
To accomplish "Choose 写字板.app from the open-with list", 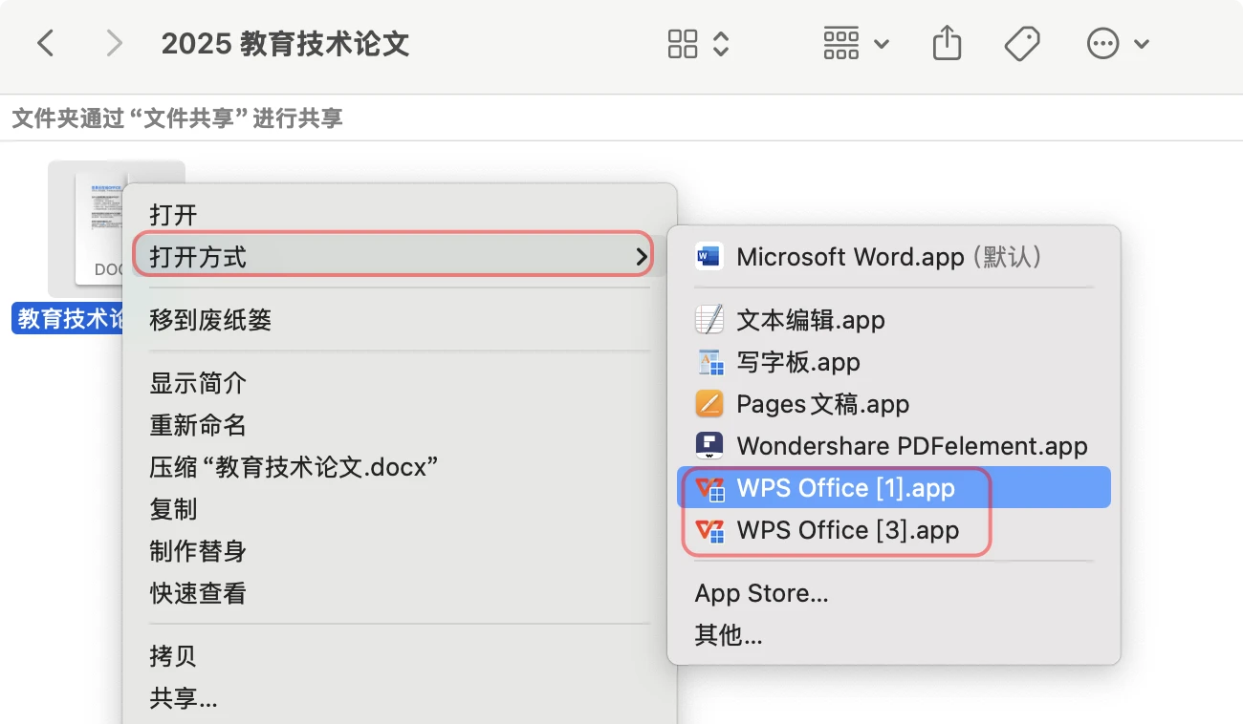I will (x=798, y=362).
